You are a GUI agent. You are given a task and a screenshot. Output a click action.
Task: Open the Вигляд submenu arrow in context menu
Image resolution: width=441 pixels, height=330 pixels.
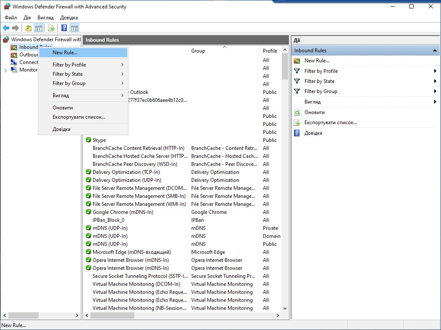point(122,95)
